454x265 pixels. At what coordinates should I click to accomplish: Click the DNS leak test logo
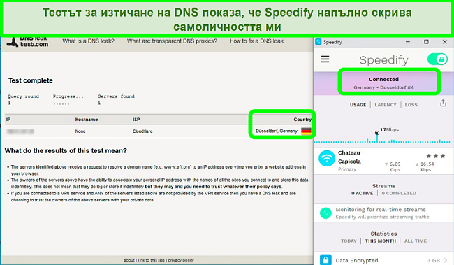[x=27, y=42]
